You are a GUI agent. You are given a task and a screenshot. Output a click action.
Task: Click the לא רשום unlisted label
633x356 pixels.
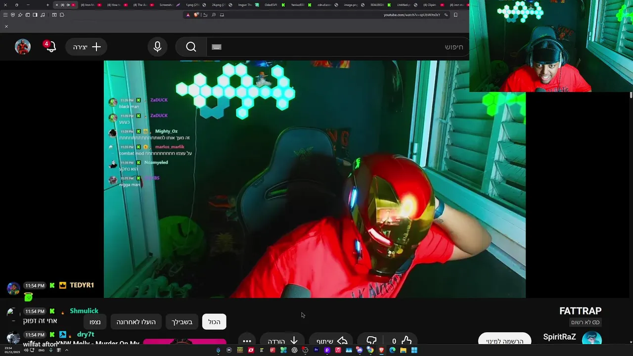(x=585, y=322)
